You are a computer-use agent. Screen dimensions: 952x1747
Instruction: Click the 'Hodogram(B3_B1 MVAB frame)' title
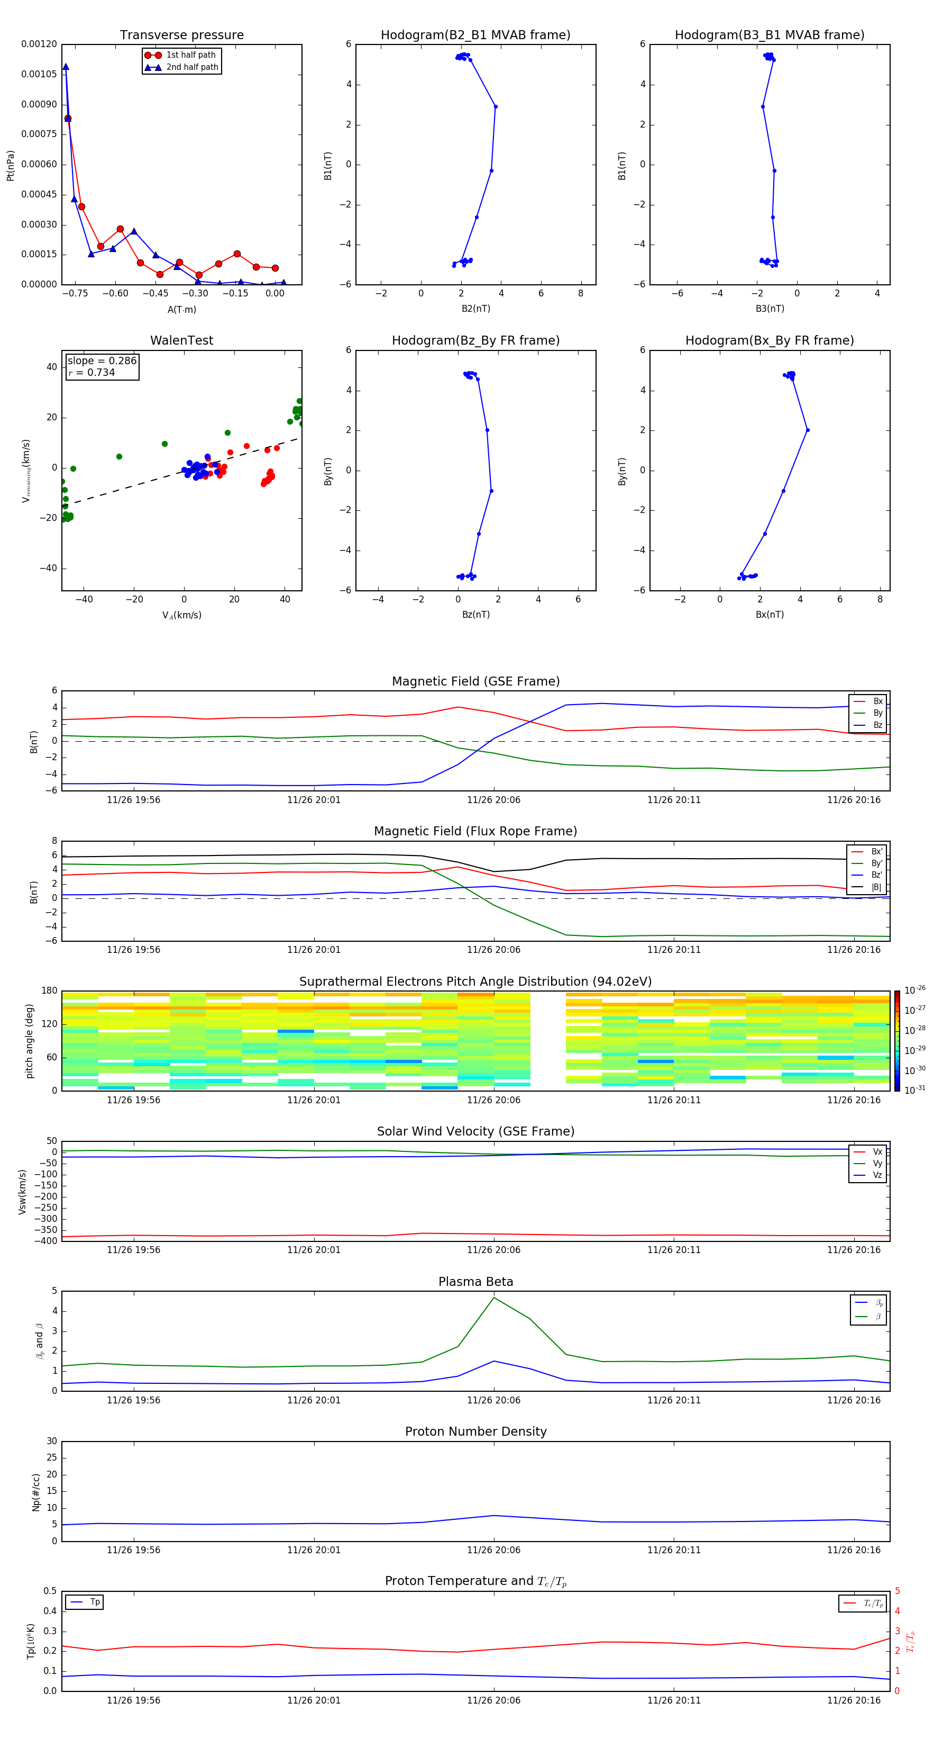770,35
